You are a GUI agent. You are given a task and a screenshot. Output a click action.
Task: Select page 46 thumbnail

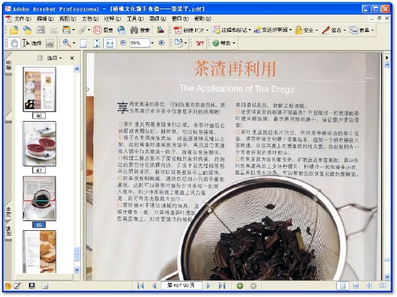(39, 89)
